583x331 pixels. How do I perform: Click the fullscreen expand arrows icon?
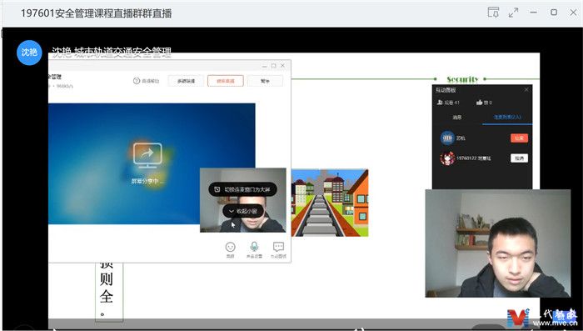click(x=514, y=13)
